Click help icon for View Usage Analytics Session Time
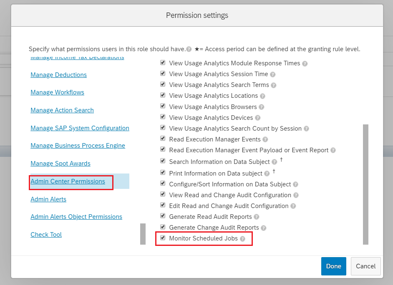This screenshot has height=285, width=393. [x=273, y=74]
